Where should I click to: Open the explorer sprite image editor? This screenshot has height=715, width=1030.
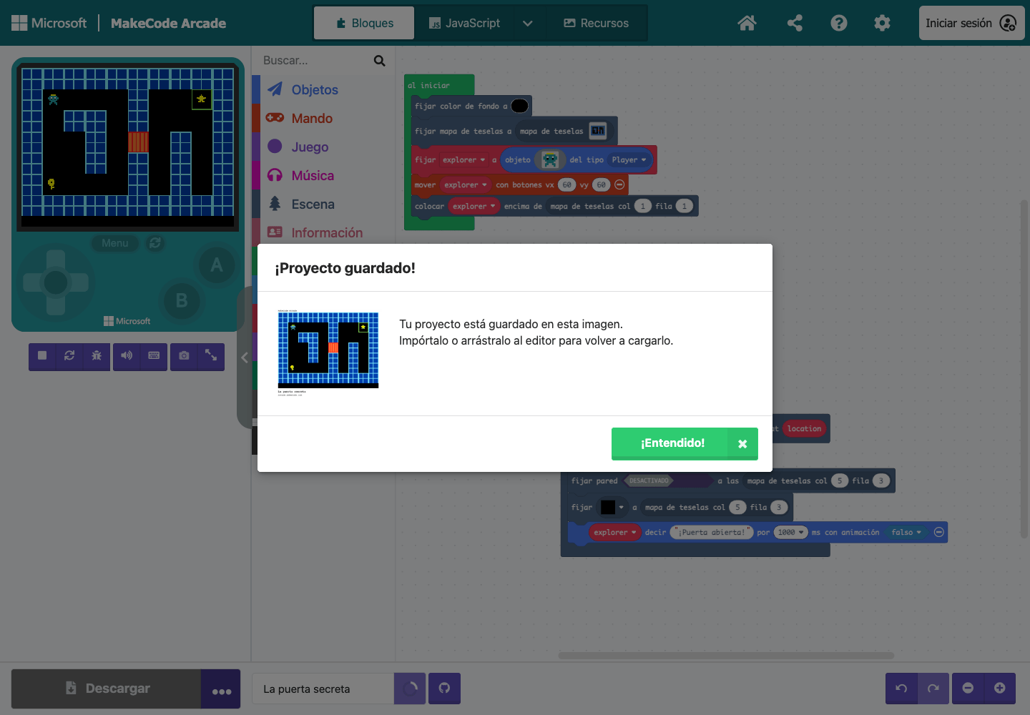pyautogui.click(x=550, y=159)
